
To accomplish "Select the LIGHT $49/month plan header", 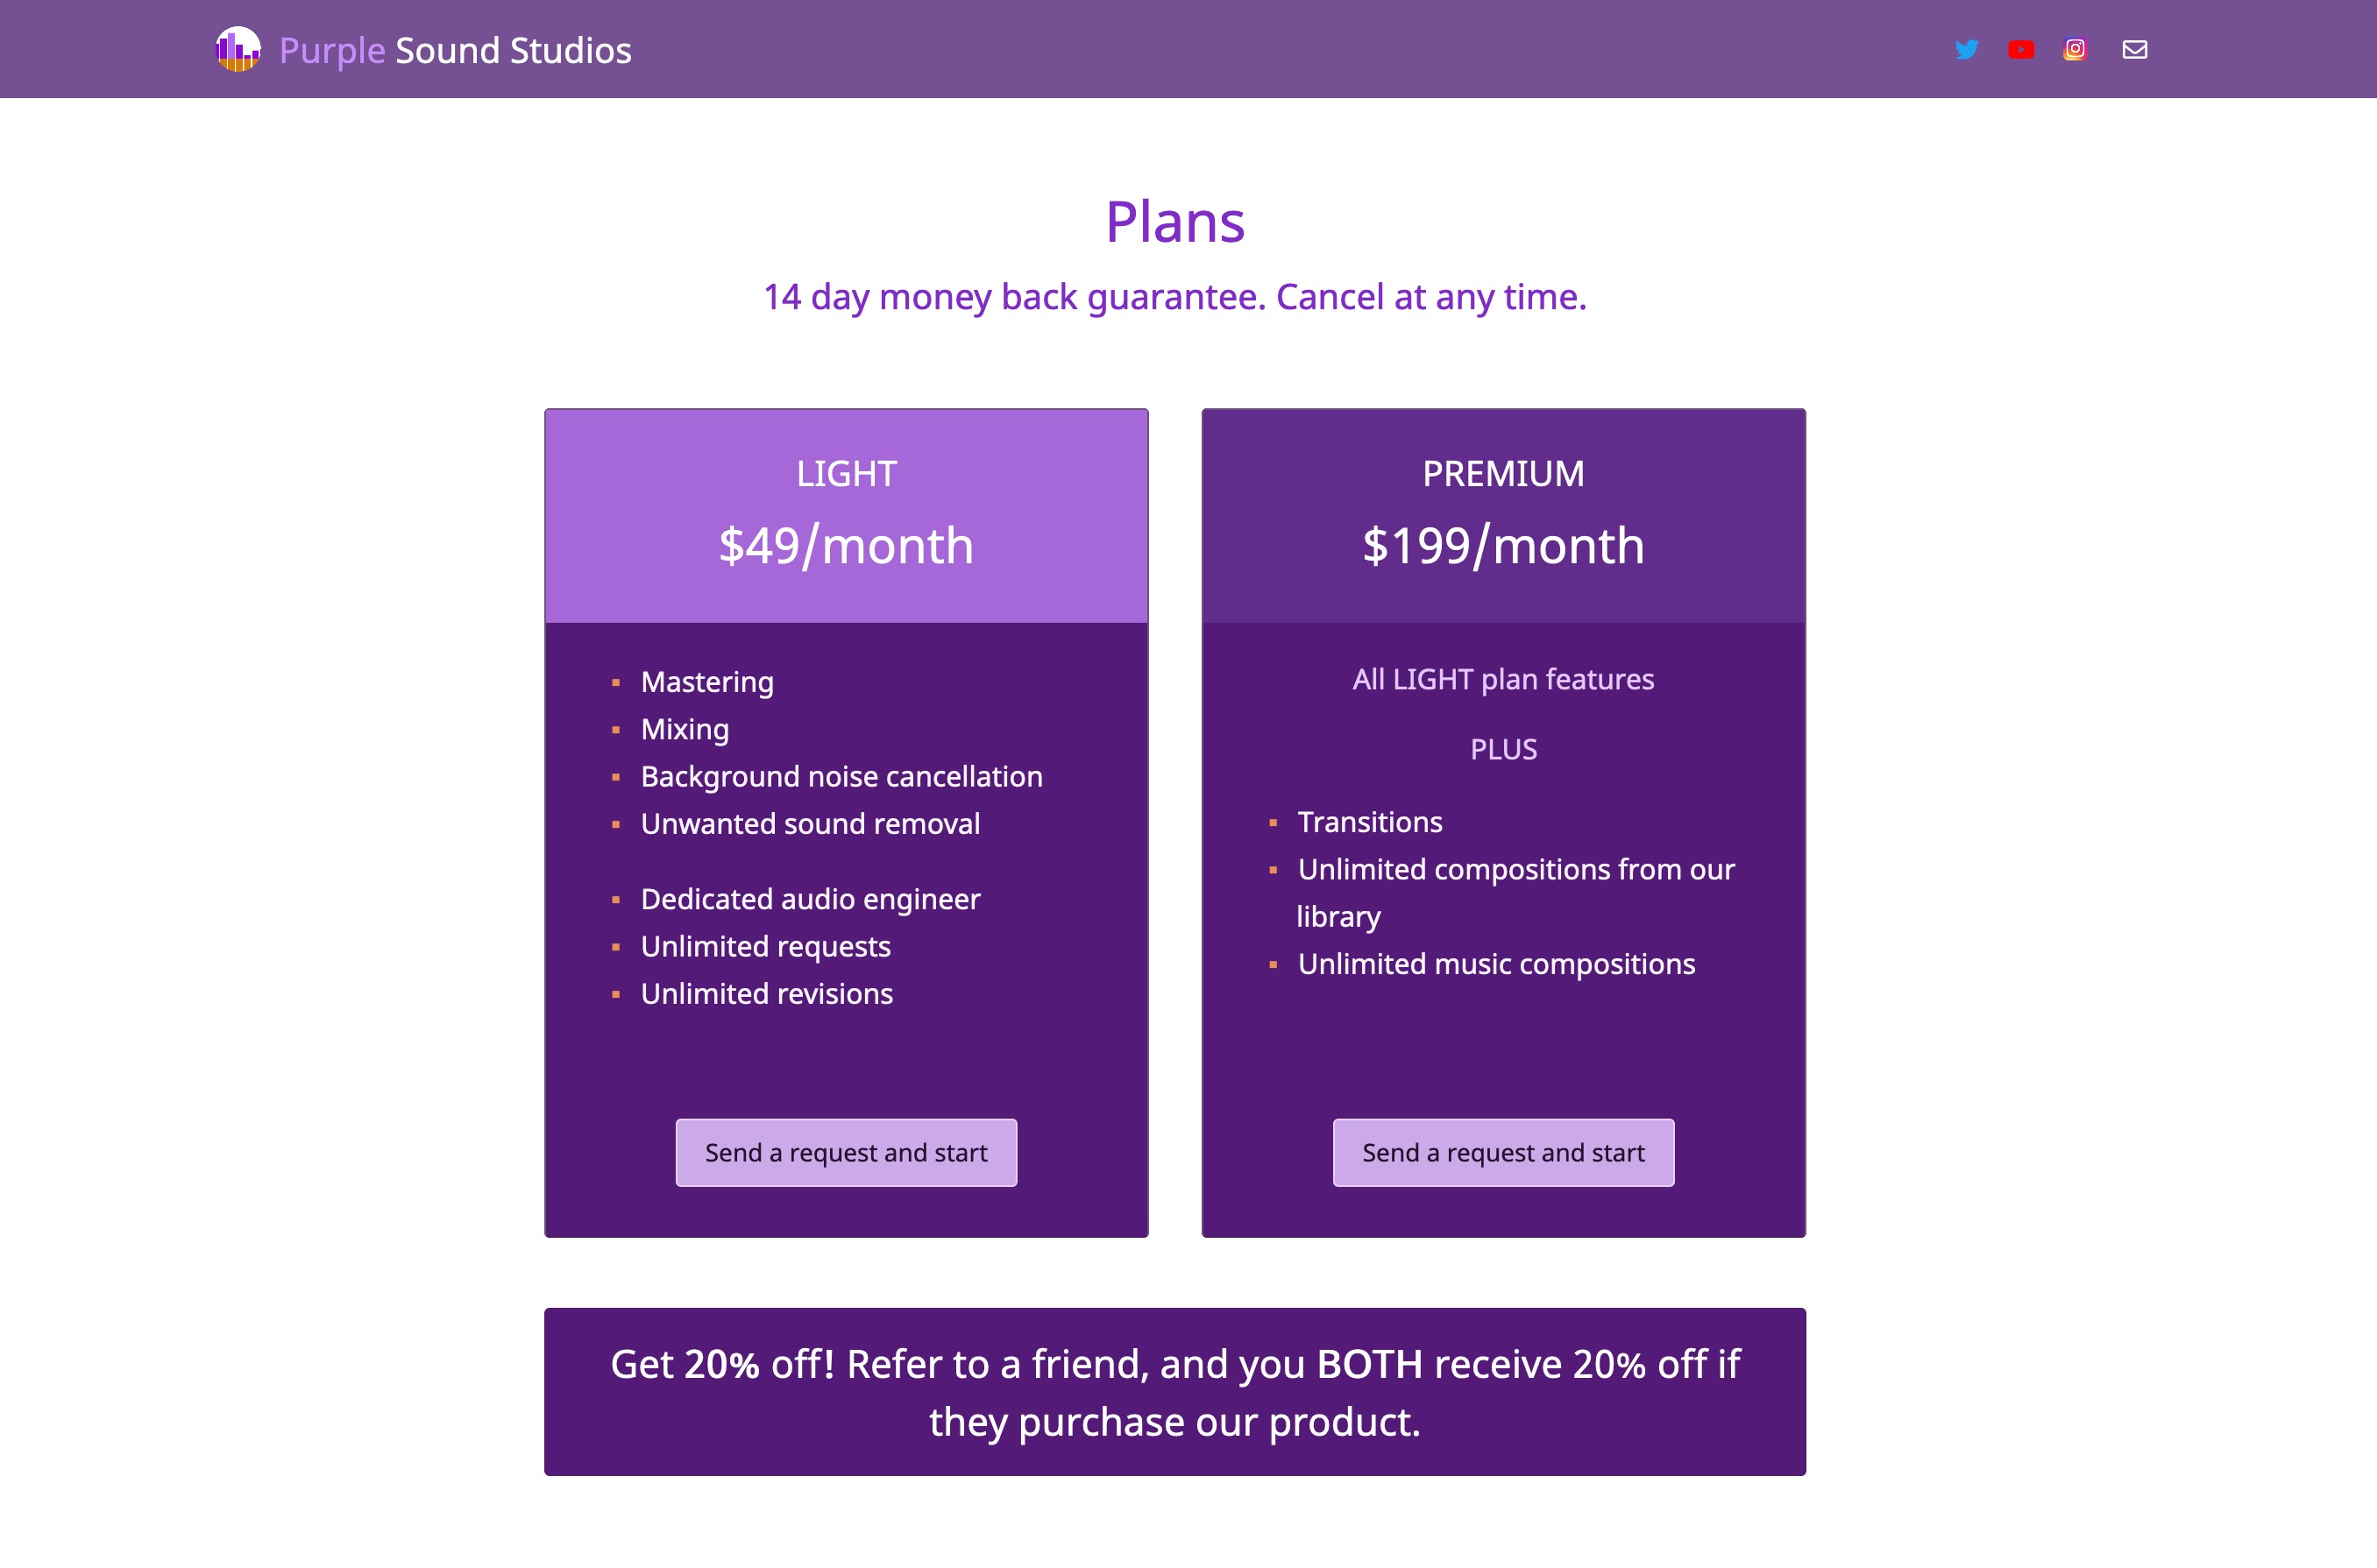I will (847, 516).
